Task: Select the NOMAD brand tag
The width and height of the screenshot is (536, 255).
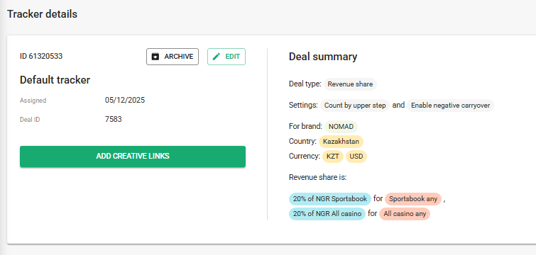Action: coord(341,127)
